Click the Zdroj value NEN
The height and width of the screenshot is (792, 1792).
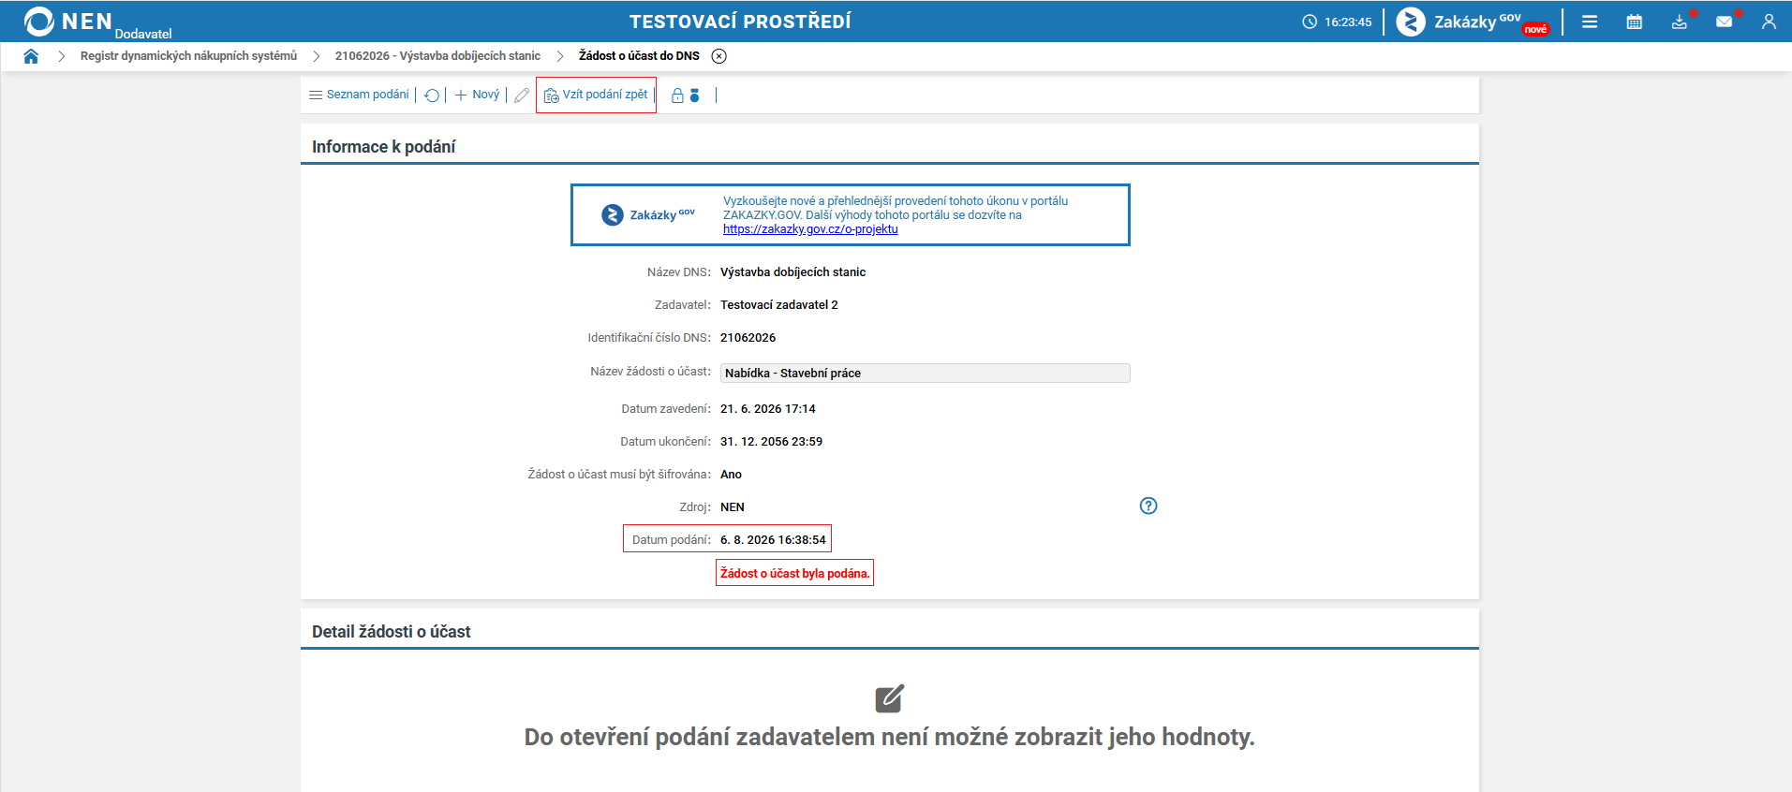[732, 507]
